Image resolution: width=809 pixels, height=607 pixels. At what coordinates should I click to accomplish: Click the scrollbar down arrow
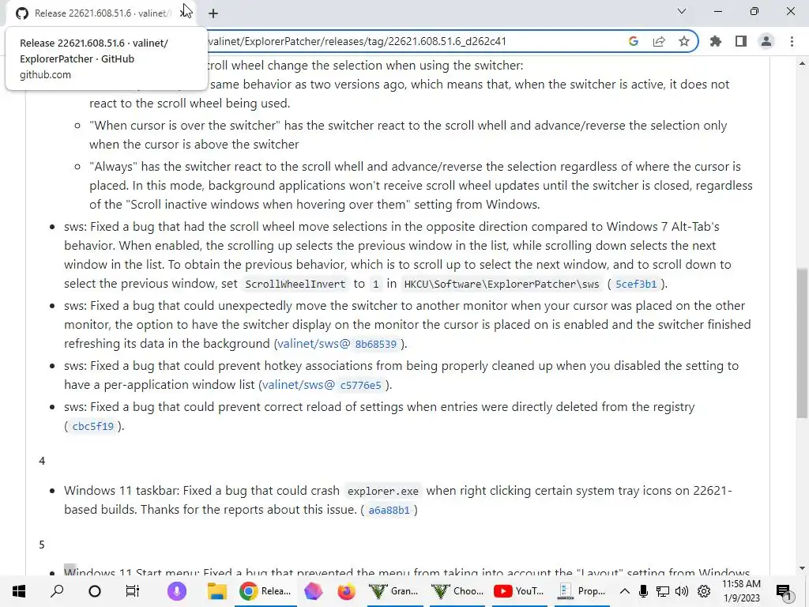[x=802, y=568]
